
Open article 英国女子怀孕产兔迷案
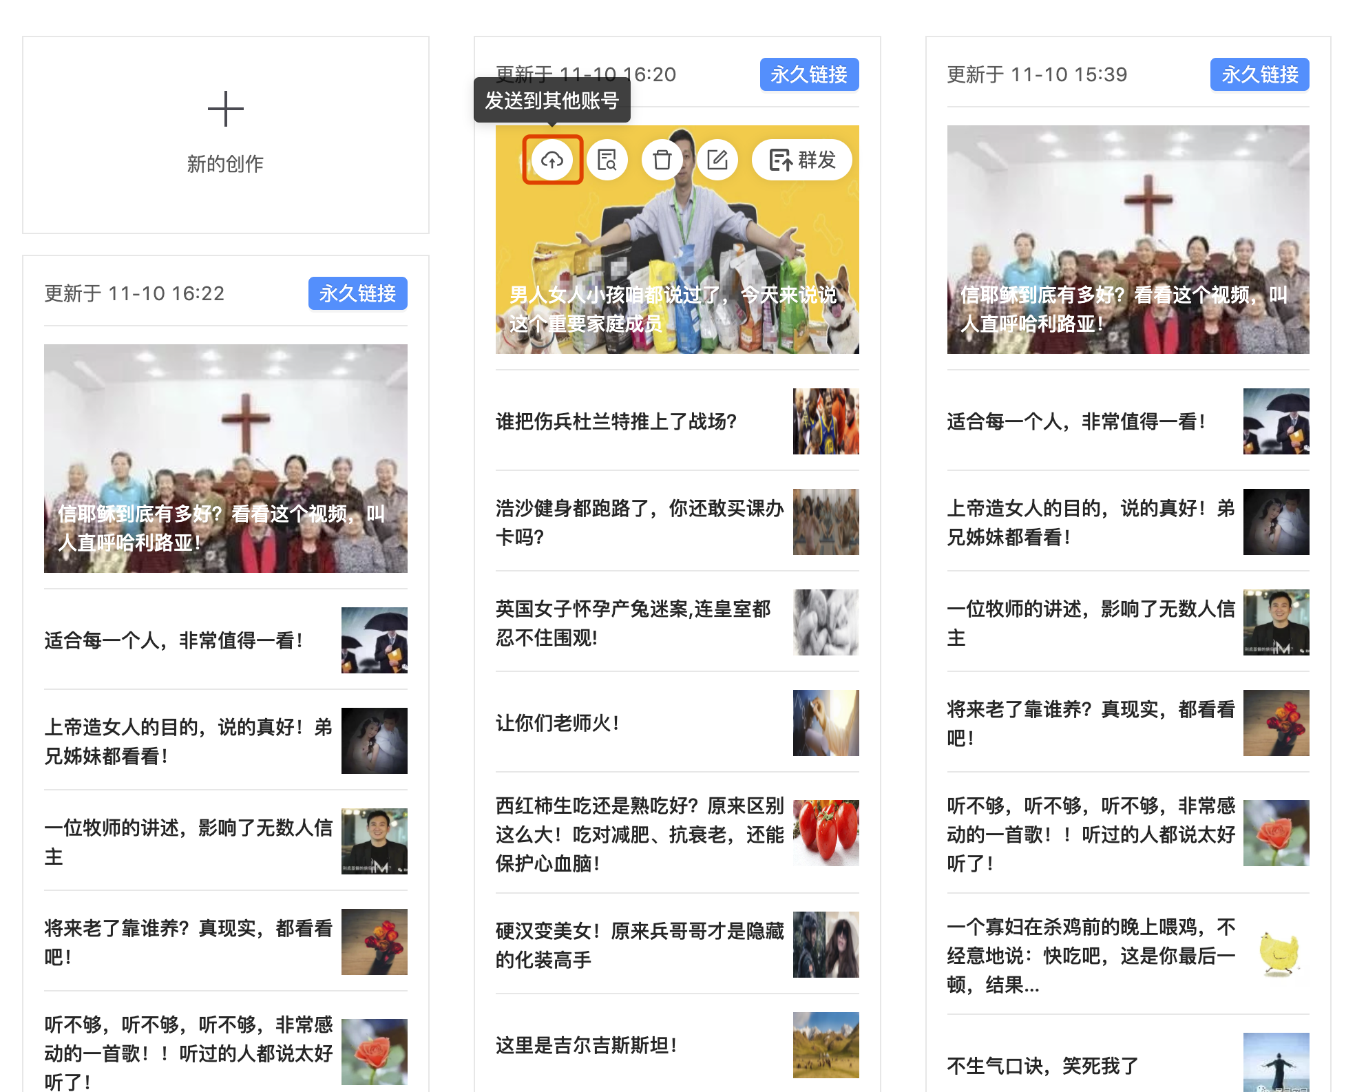point(633,622)
